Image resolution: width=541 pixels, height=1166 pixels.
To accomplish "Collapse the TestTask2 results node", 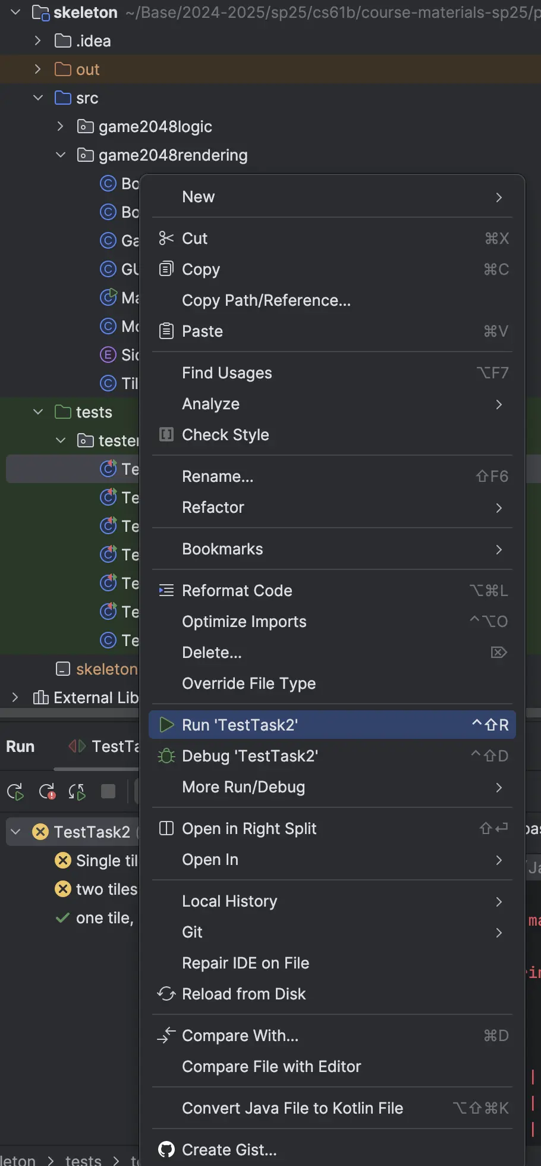I will tap(16, 831).
